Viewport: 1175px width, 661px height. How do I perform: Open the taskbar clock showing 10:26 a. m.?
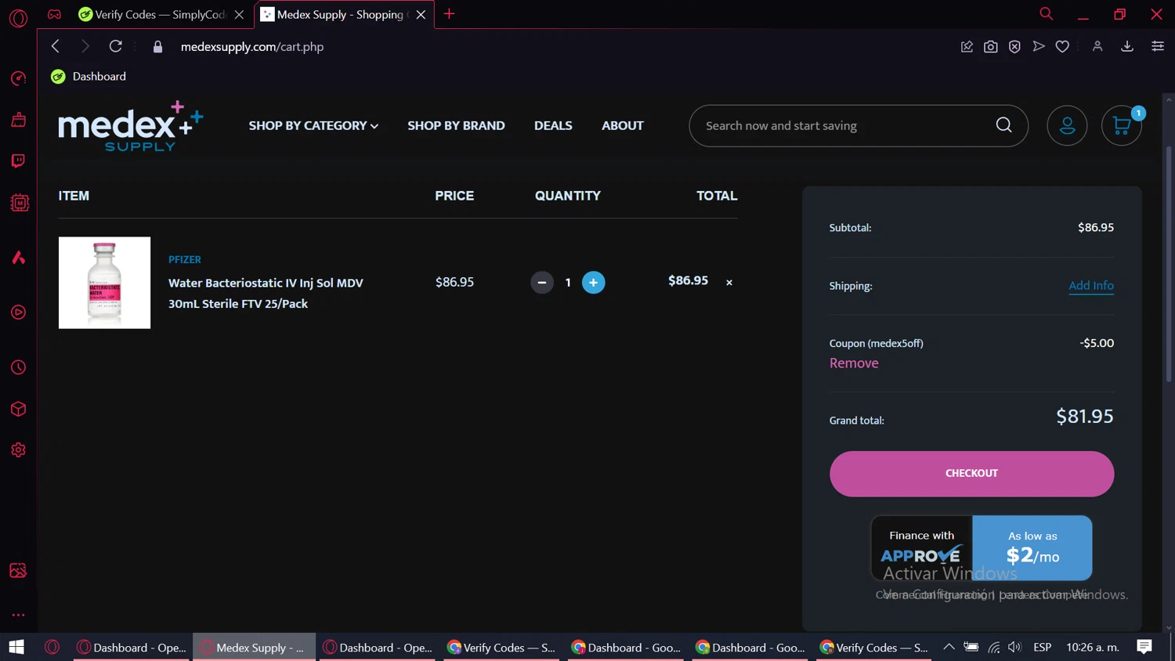[1093, 647]
